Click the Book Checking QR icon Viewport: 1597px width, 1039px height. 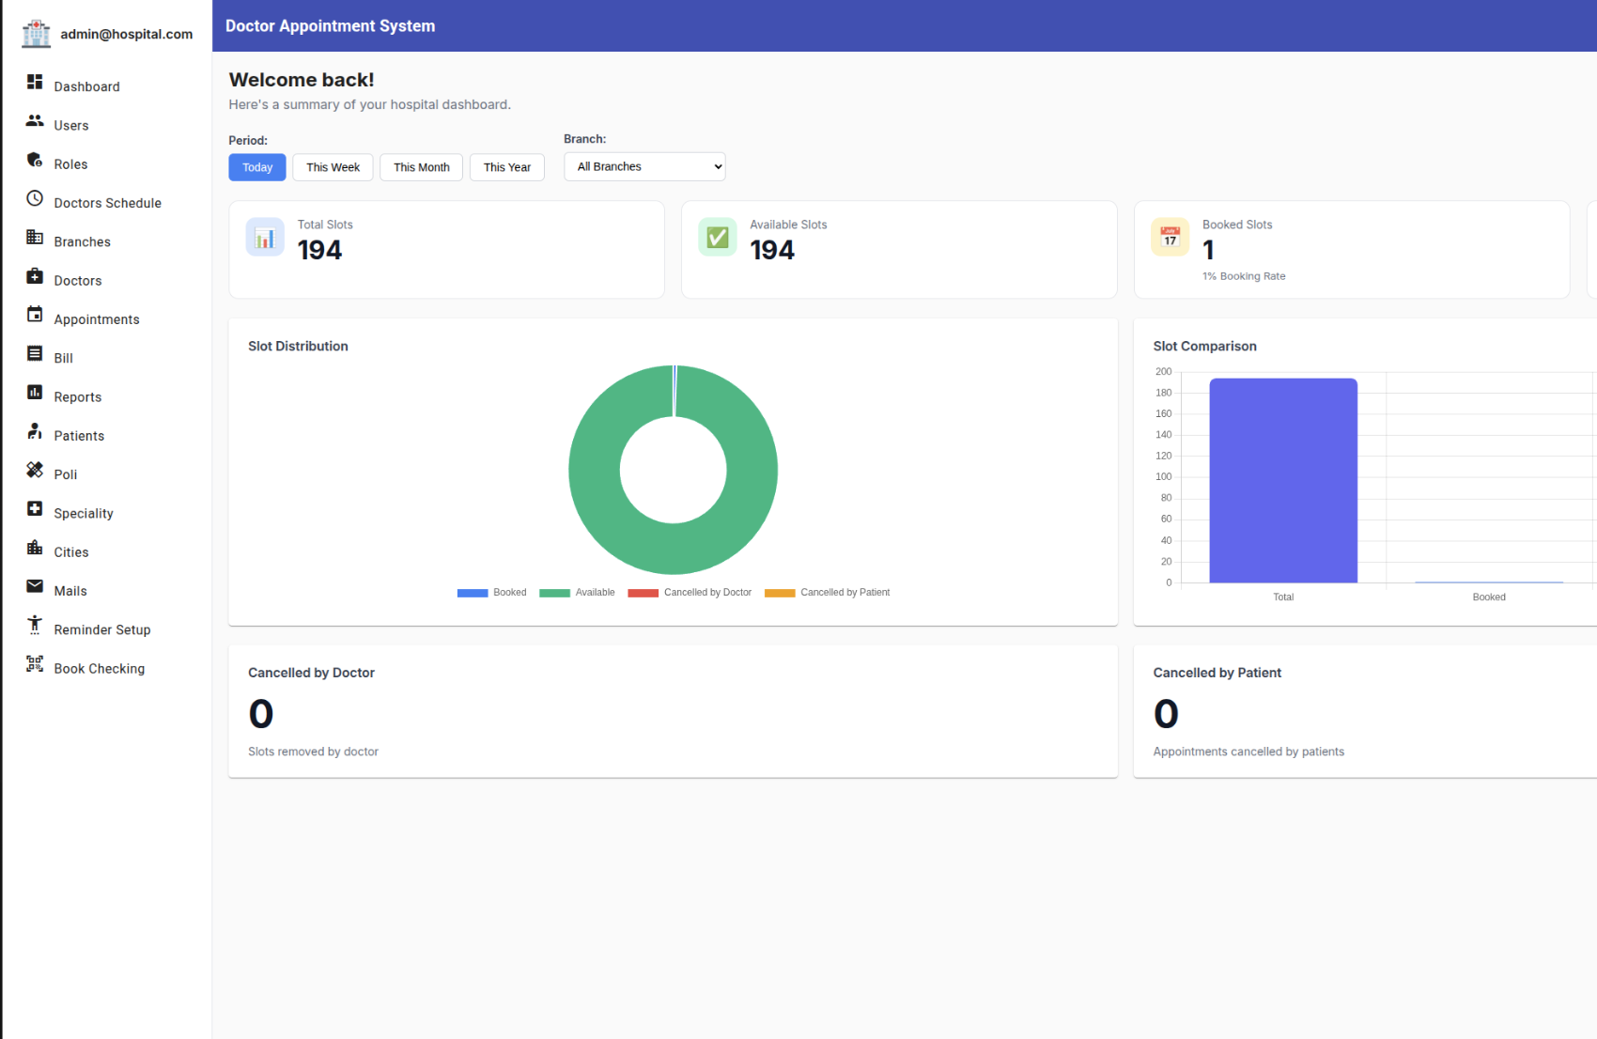pyautogui.click(x=35, y=664)
